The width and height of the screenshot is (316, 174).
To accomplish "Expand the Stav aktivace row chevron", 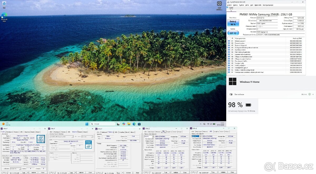I will (x=313, y=94).
